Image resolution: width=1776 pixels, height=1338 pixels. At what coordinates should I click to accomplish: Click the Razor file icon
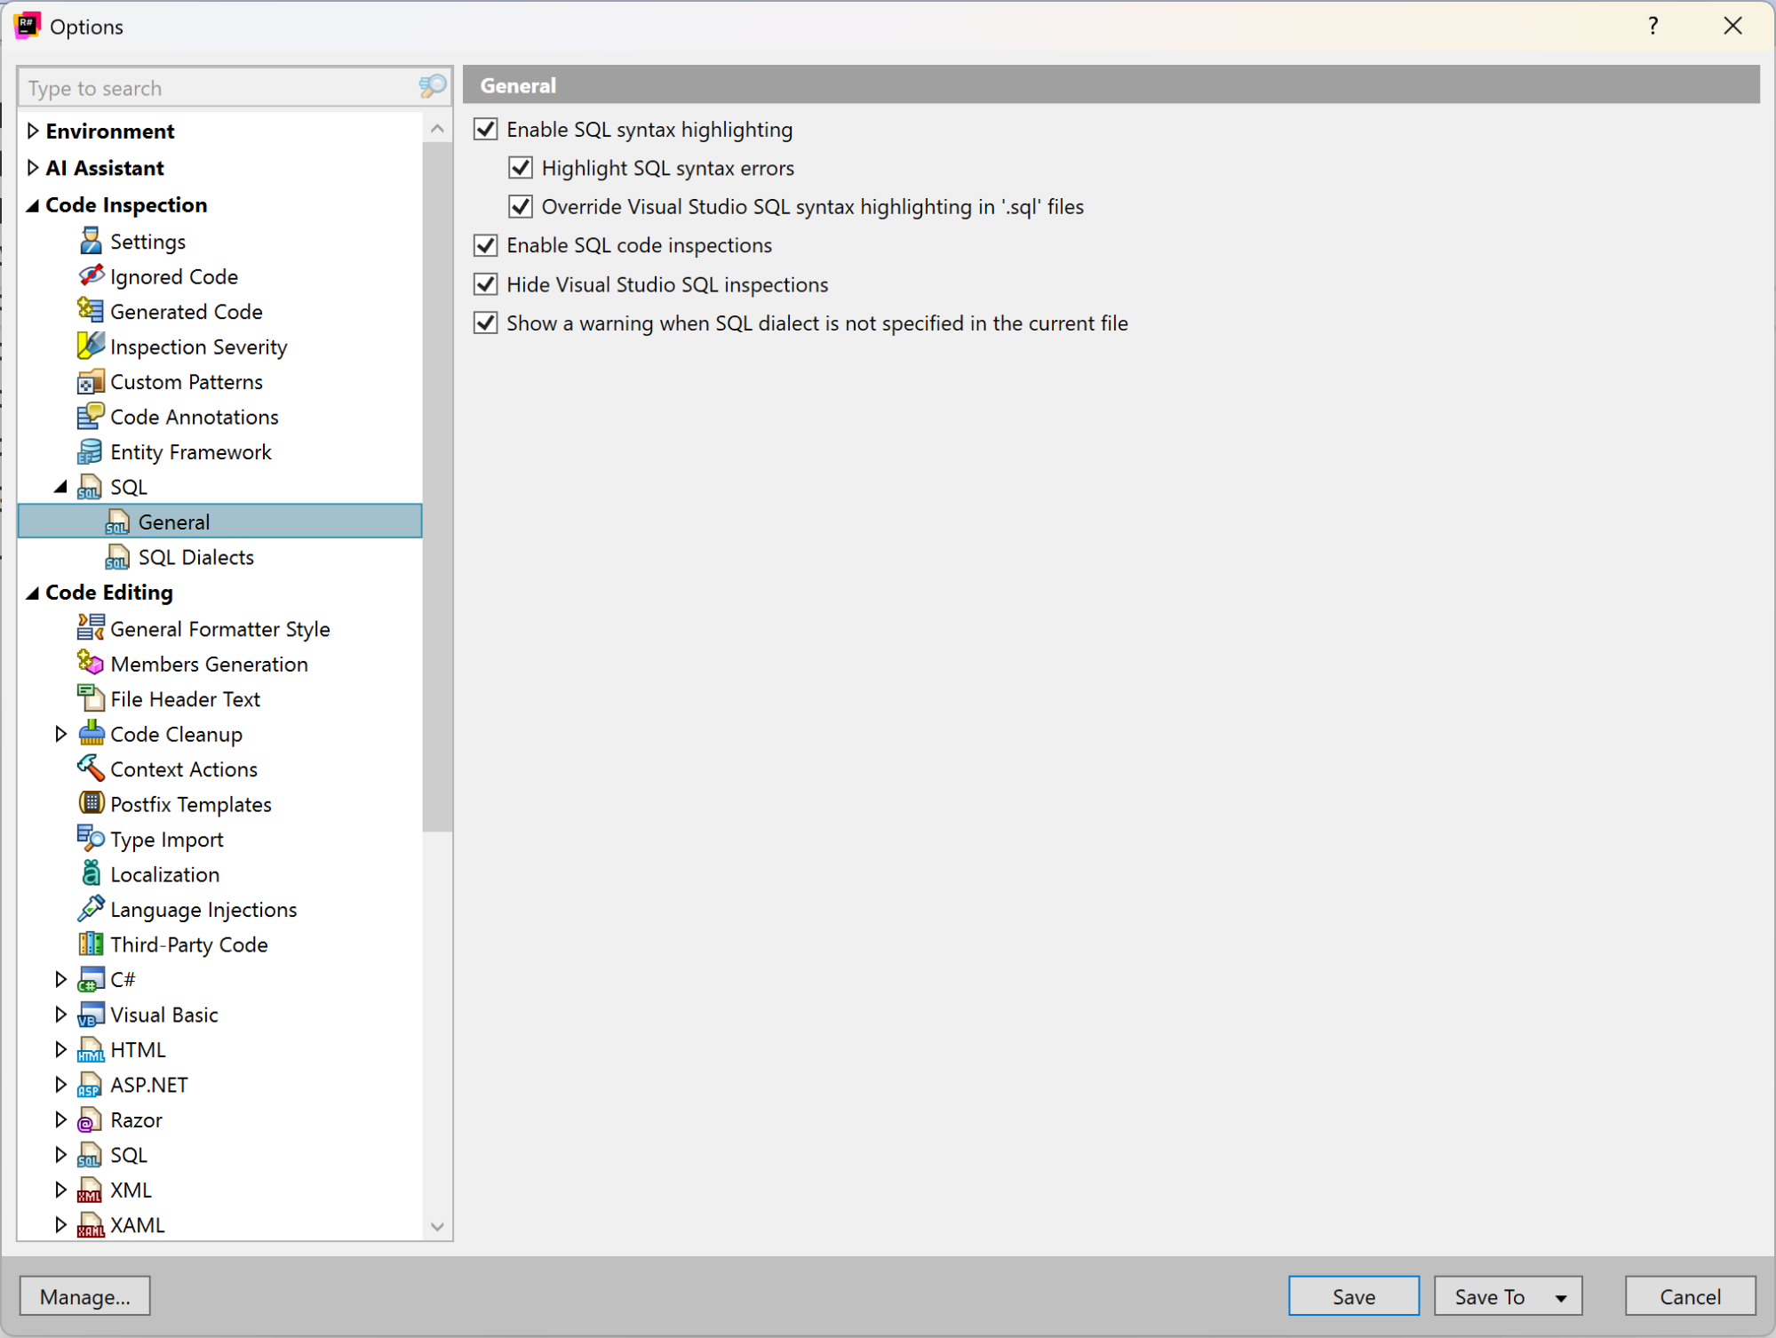pos(91,1119)
